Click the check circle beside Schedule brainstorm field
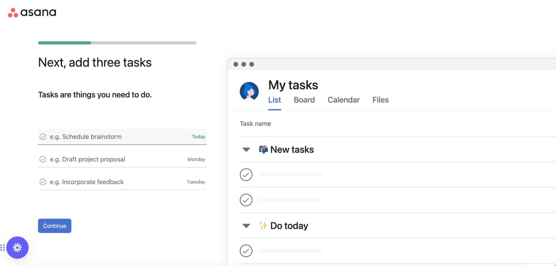 click(43, 136)
